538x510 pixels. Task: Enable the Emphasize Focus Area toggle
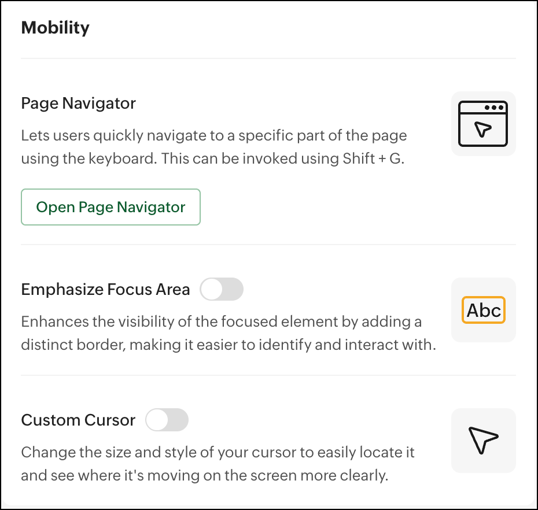pyautogui.click(x=222, y=289)
